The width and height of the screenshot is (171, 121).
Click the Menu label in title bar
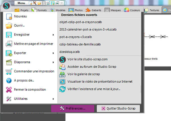coord(21,3)
